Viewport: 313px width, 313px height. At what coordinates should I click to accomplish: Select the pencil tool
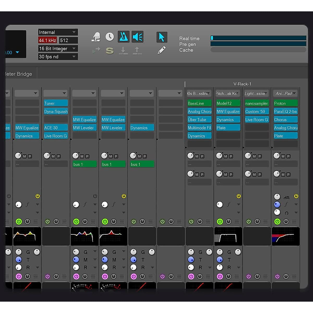(x=162, y=50)
